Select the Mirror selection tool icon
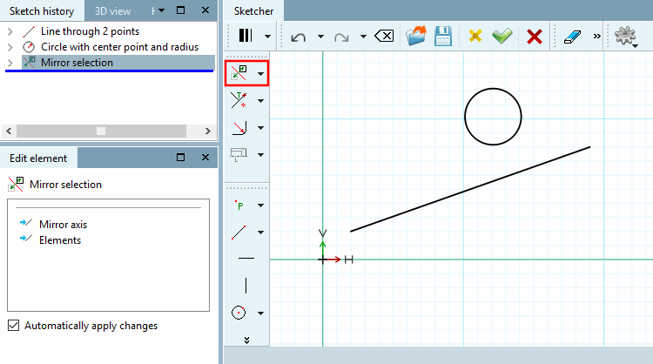Viewport: 653px width, 364px height. [239, 73]
